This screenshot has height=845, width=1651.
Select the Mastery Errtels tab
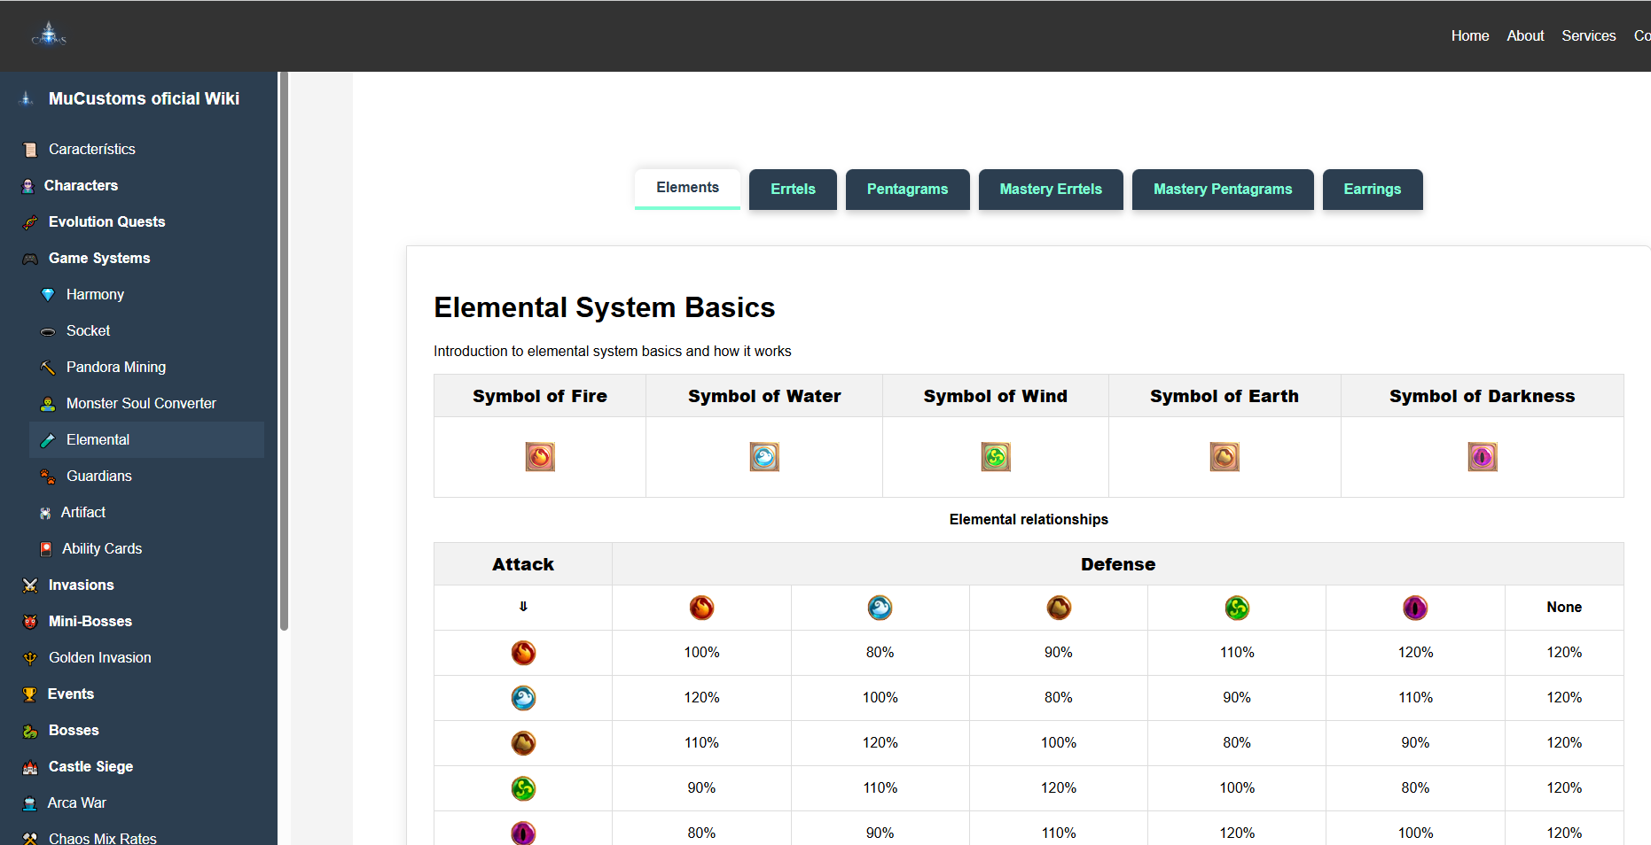coord(1051,190)
